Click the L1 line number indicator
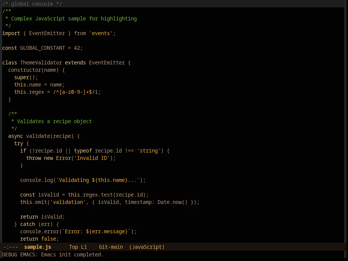This screenshot has width=348, height=261. (x=84, y=247)
